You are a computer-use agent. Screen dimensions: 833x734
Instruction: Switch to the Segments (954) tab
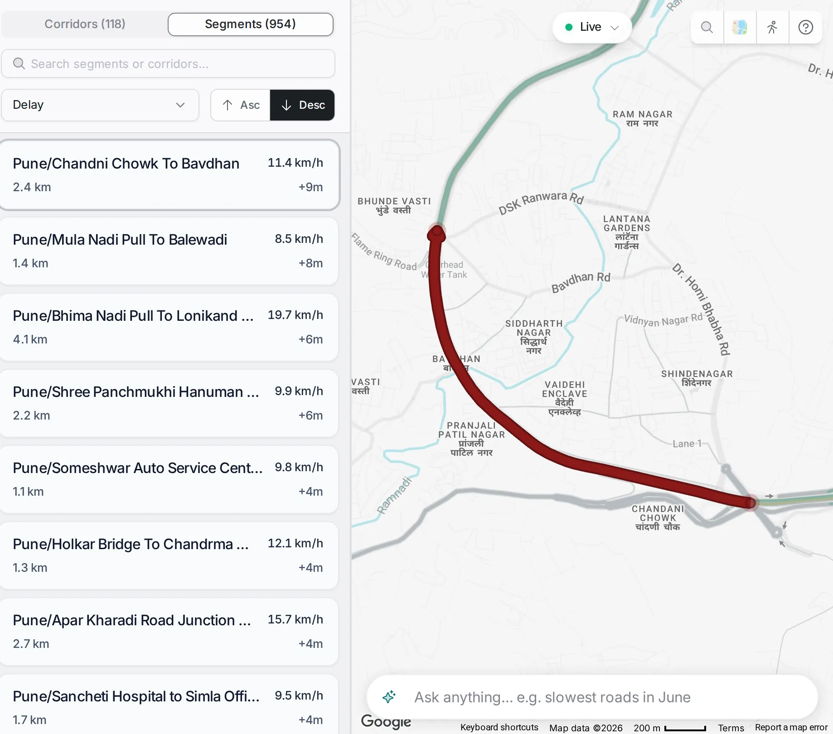point(250,24)
